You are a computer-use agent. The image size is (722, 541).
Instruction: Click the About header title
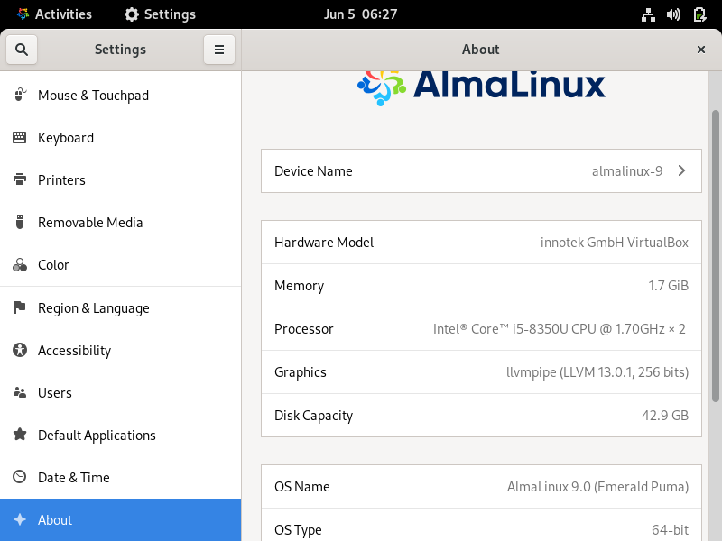tap(481, 50)
